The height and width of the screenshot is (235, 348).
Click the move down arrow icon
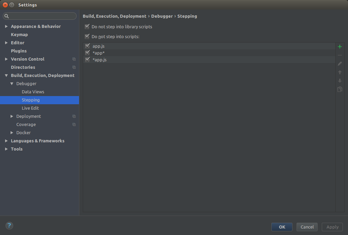tap(339, 81)
